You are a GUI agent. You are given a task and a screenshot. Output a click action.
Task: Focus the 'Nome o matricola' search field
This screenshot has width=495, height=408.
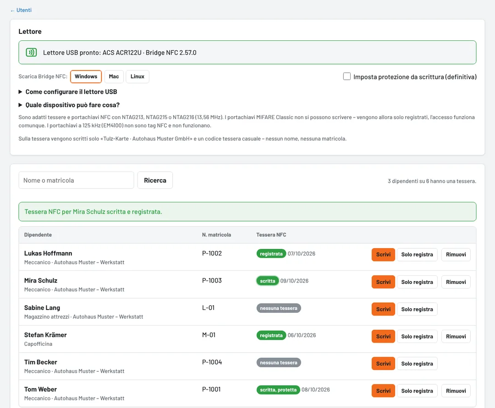coord(76,180)
